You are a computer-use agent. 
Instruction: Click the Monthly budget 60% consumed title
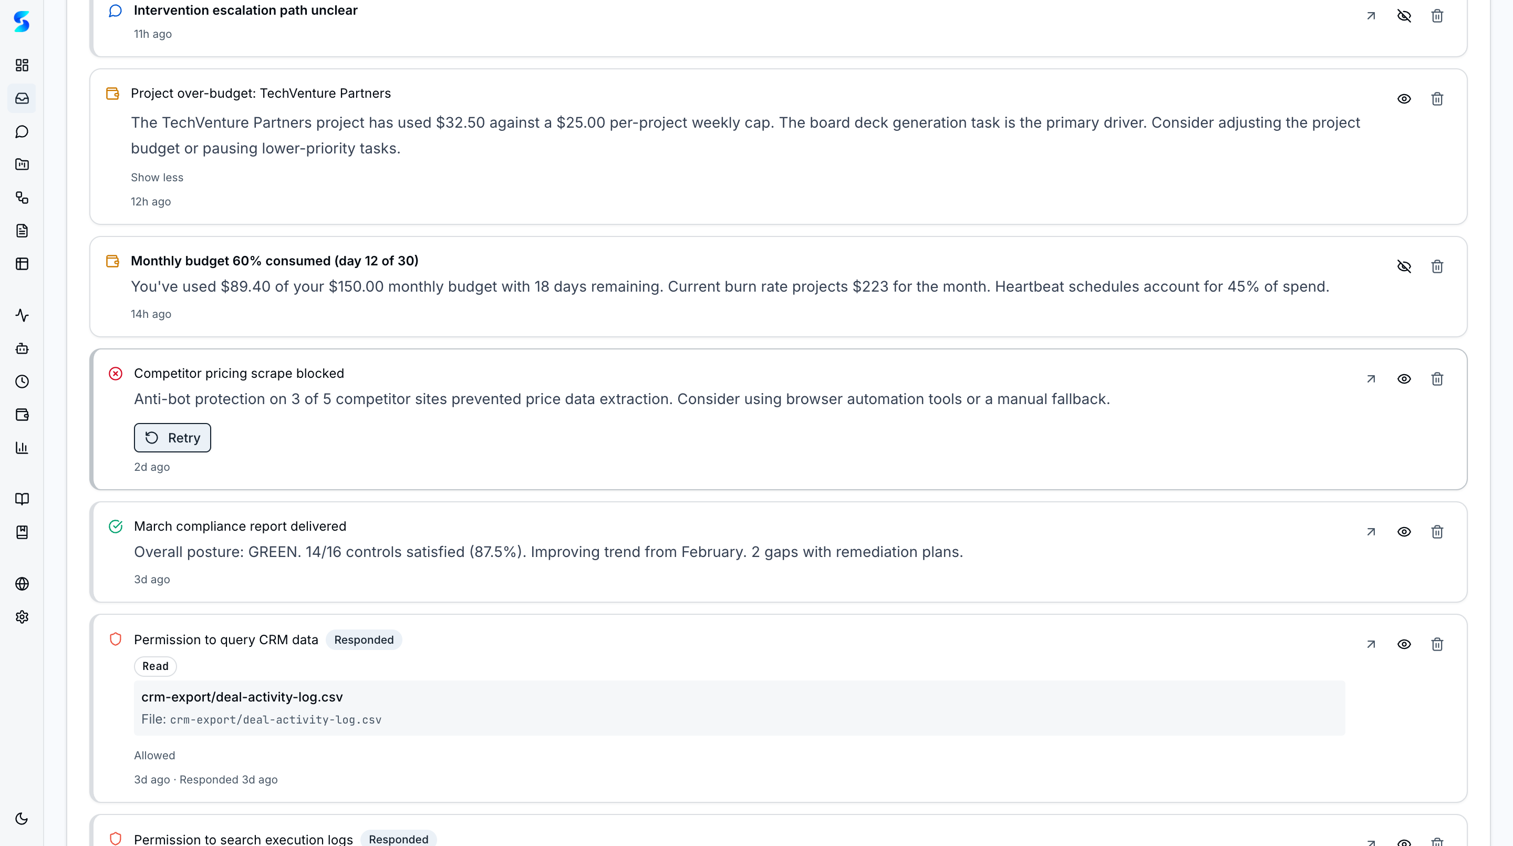tap(274, 261)
